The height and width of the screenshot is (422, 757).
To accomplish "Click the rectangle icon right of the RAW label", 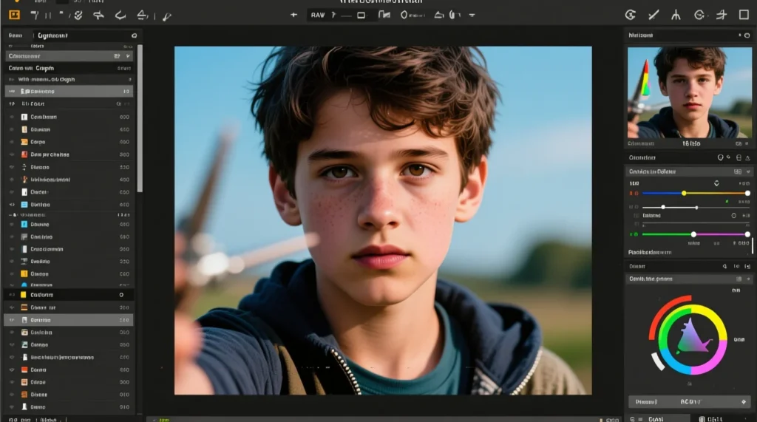I will pyautogui.click(x=361, y=15).
